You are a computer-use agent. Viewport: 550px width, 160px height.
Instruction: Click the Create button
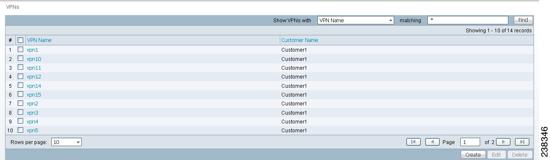coord(473,155)
